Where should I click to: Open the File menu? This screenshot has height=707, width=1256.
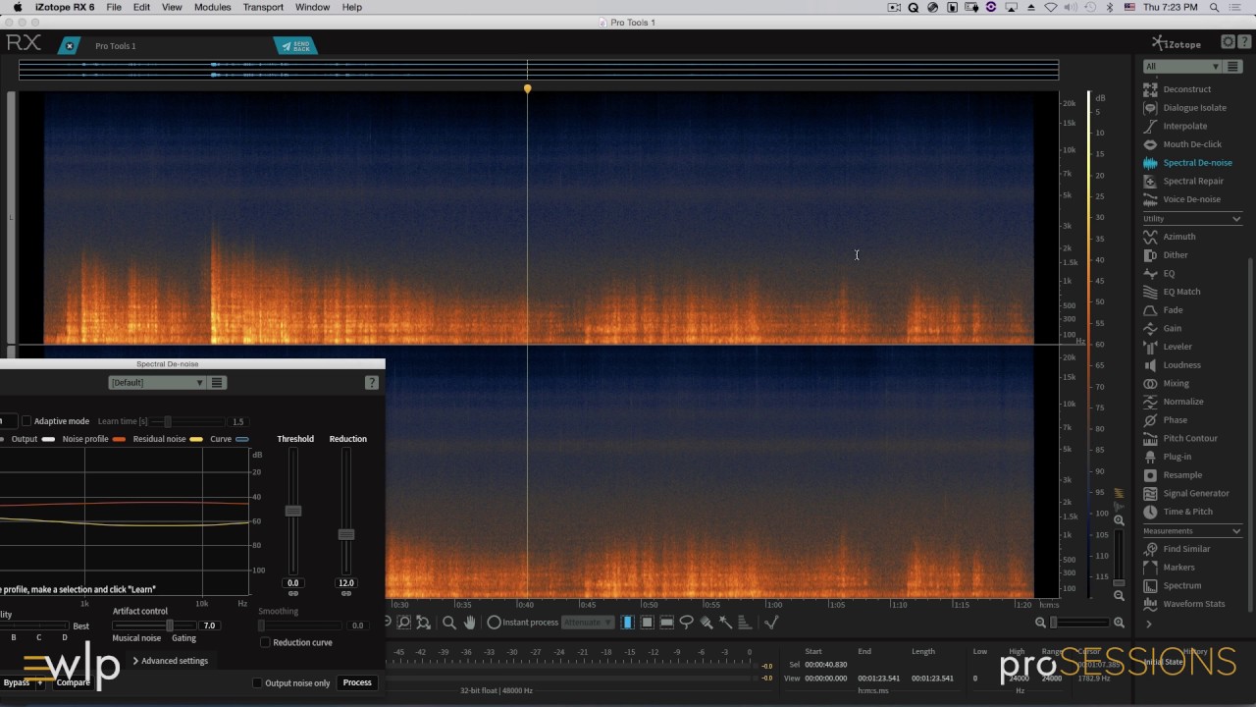click(114, 7)
